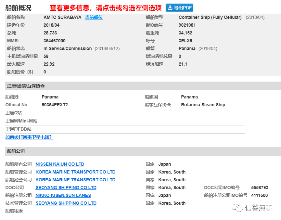Click the 卫通M/Mini-M站 row label
The width and height of the screenshot is (281, 220).
(x=21, y=121)
